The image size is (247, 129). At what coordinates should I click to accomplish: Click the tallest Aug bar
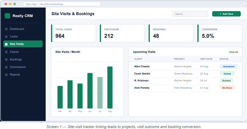[110, 87]
